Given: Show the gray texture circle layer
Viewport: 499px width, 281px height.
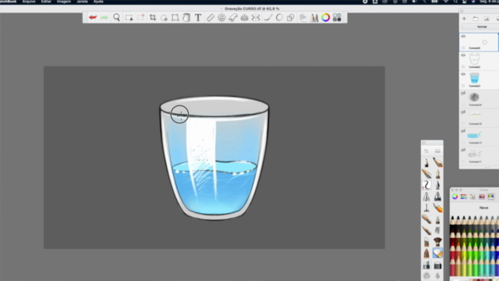Looking at the screenshot, I should pyautogui.click(x=463, y=94).
